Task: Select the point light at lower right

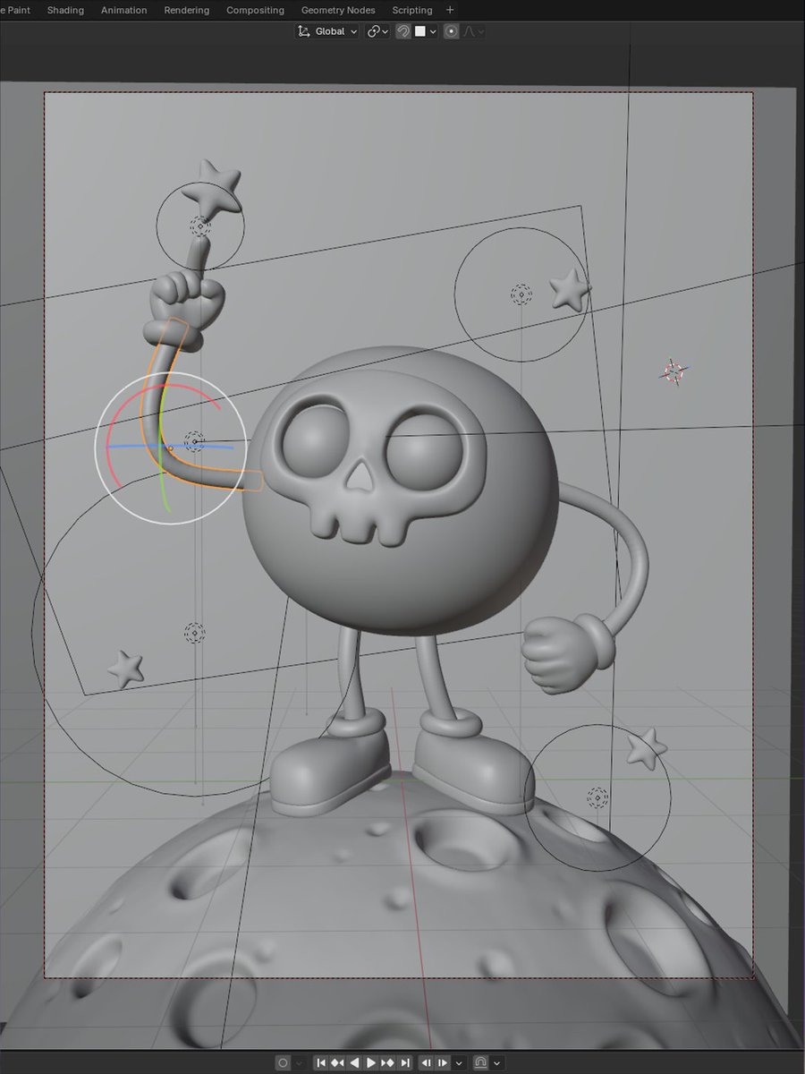Action: [597, 797]
